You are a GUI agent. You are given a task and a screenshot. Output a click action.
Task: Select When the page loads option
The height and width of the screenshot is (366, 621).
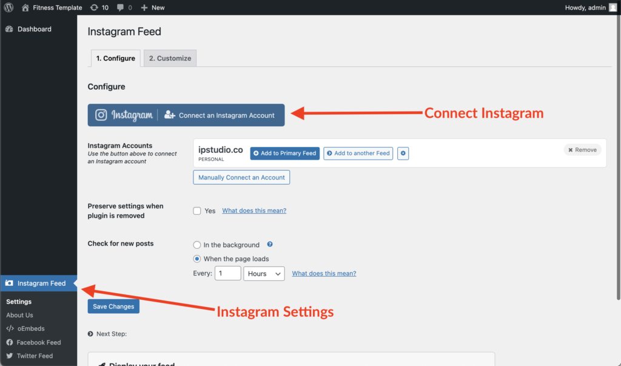point(197,259)
